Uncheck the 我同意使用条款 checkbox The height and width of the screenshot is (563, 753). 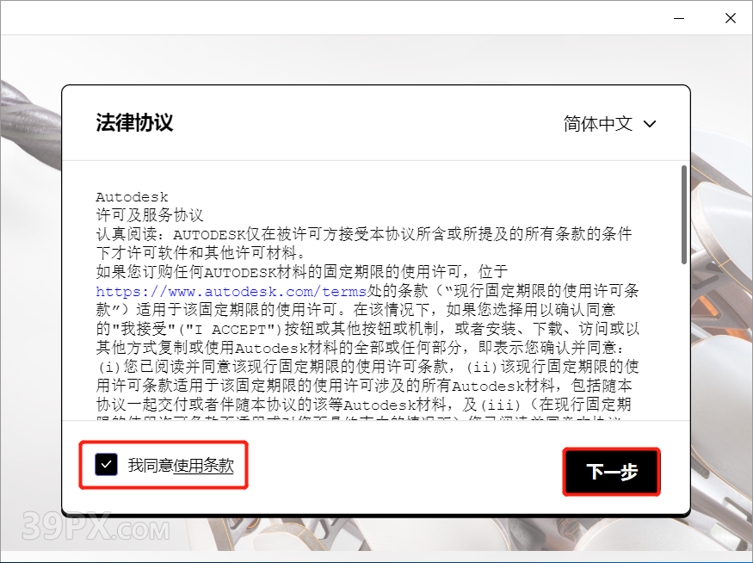(106, 465)
